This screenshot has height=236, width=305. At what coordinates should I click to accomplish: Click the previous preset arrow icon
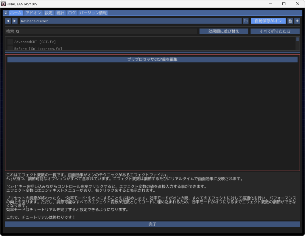pyautogui.click(x=7, y=21)
